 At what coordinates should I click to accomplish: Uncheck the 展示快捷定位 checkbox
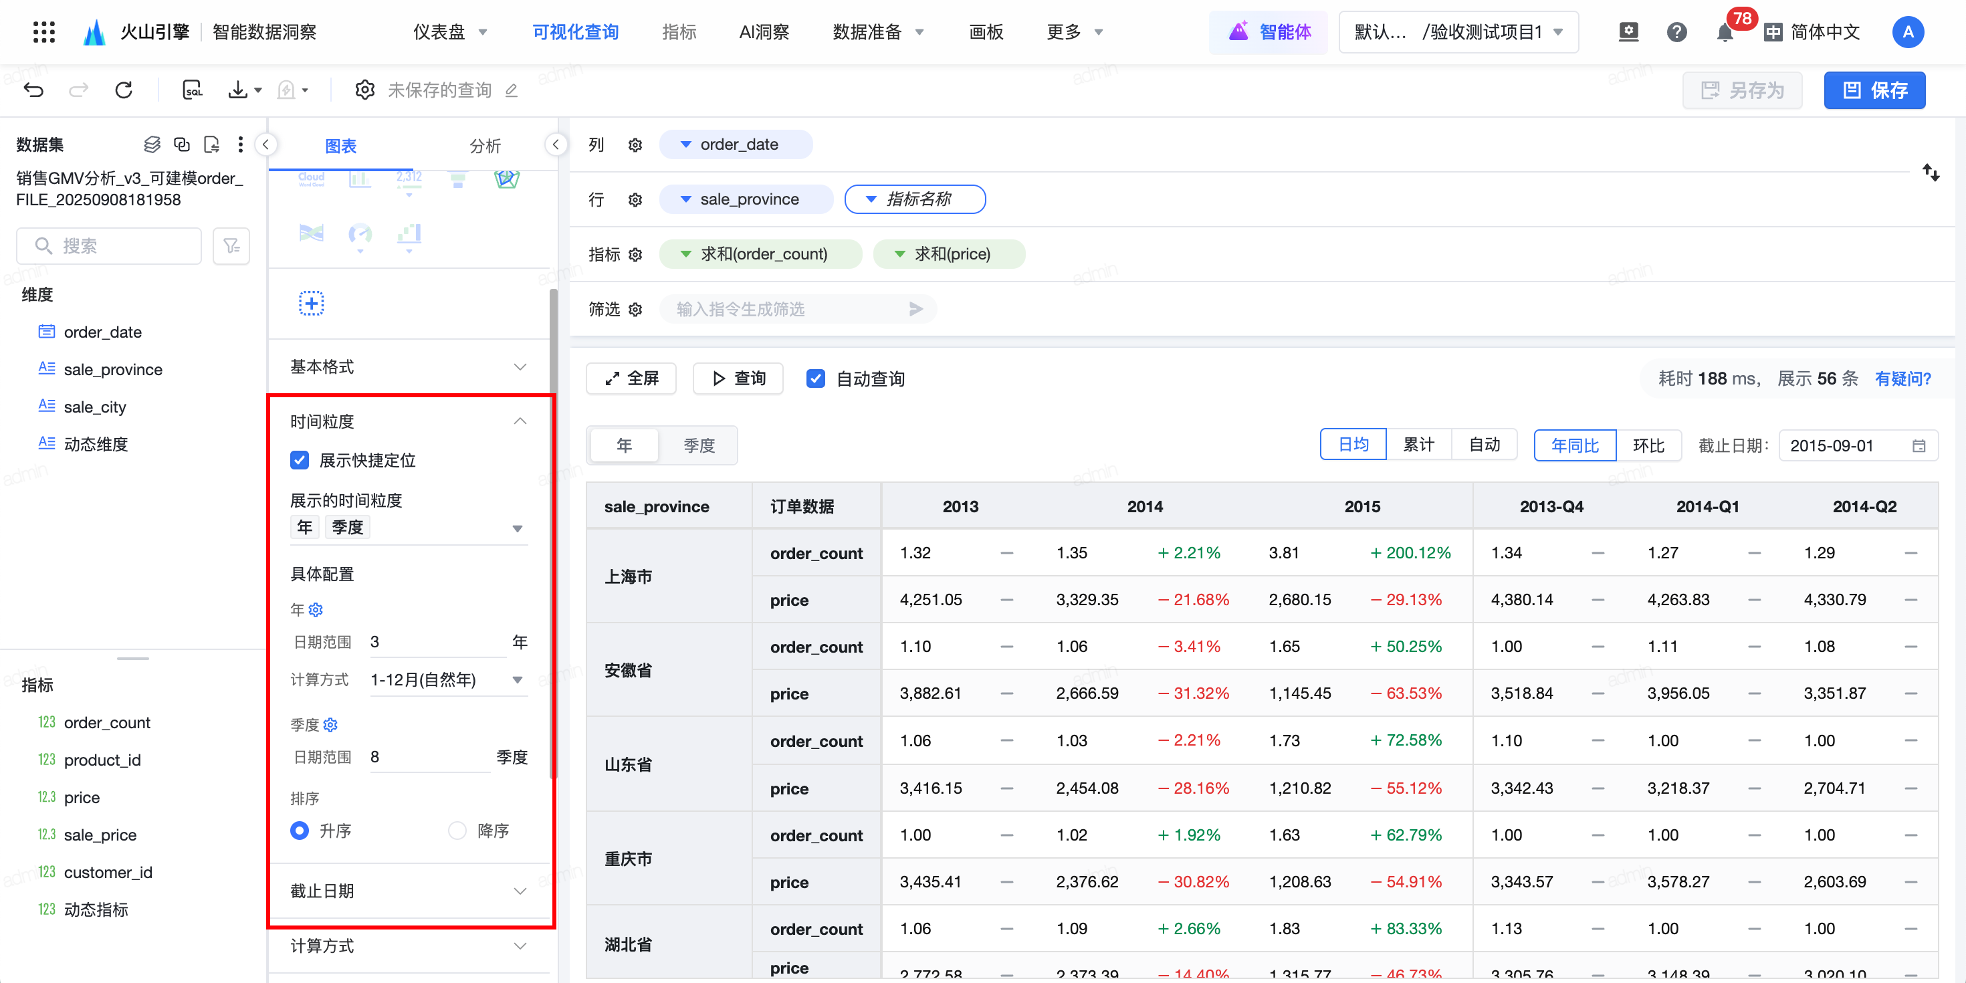[x=299, y=460]
